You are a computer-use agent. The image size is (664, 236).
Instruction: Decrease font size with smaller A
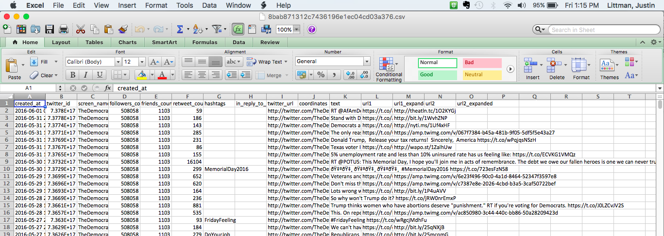tap(169, 62)
